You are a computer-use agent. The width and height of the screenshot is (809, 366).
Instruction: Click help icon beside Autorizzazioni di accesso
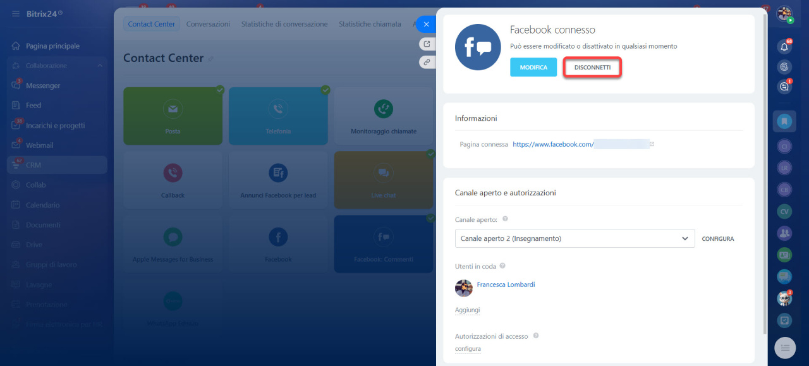536,336
